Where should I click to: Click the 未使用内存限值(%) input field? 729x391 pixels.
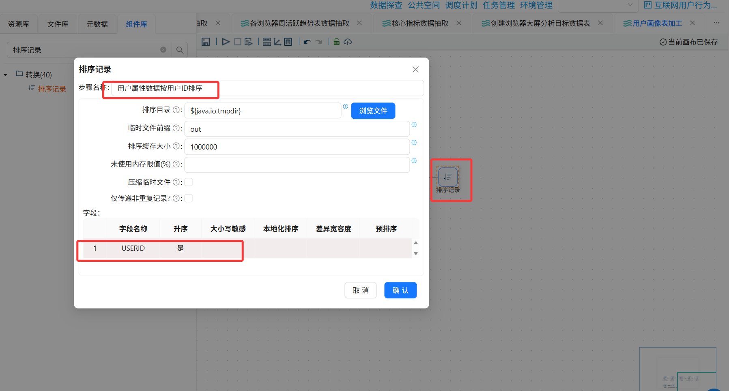coord(297,165)
